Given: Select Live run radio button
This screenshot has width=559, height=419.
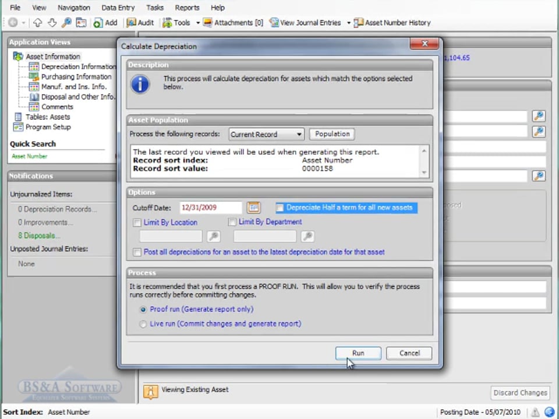Looking at the screenshot, I should [x=143, y=324].
